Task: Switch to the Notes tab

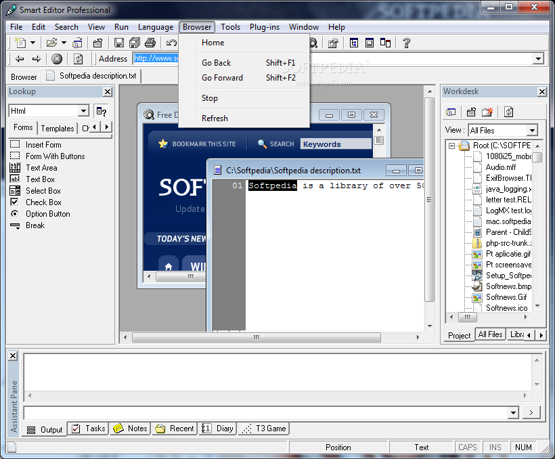Action: [x=130, y=429]
